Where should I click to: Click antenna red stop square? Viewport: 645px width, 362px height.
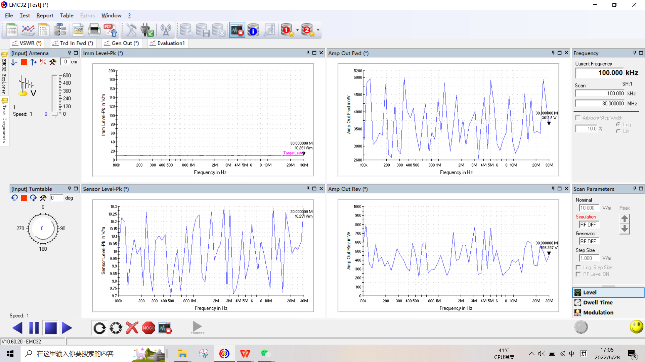24,62
